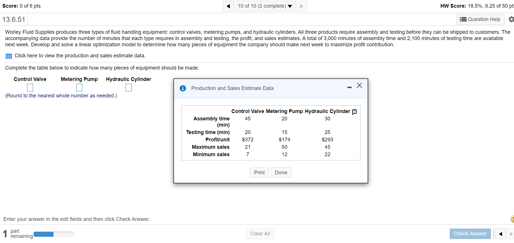Image resolution: width=514 pixels, height=243 pixels.
Task: Submit with the Check Answer button
Action: (x=470, y=234)
